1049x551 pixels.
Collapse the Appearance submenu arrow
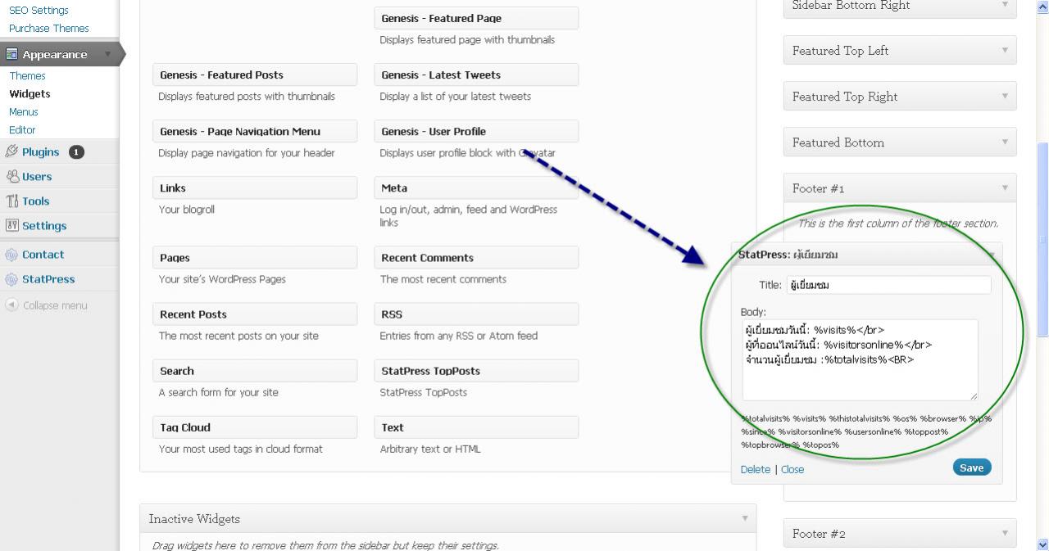(x=107, y=55)
